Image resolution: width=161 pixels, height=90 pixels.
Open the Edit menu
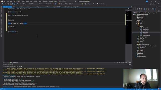[8, 1]
